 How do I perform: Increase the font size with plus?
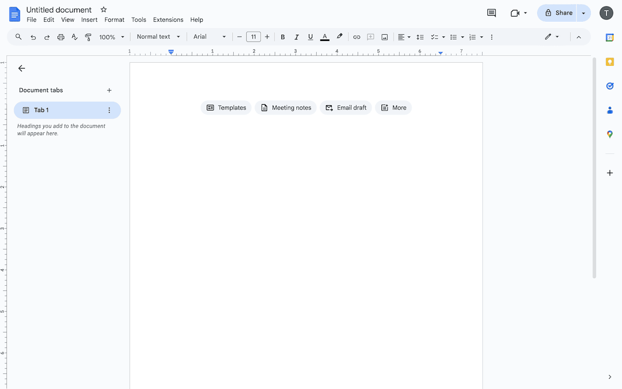(267, 37)
